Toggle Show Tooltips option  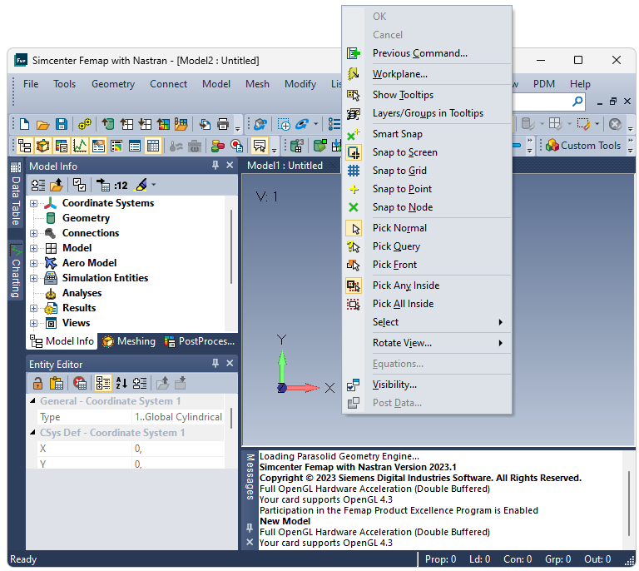(403, 95)
